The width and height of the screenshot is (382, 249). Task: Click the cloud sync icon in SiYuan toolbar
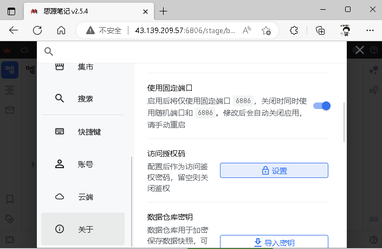click(x=24, y=50)
